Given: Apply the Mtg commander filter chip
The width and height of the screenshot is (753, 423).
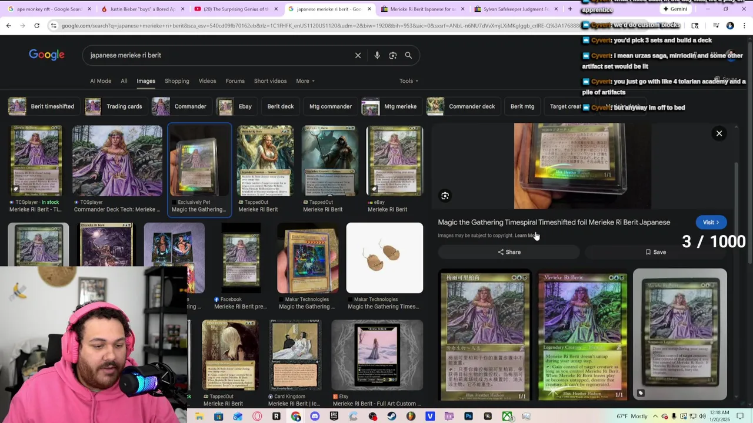Looking at the screenshot, I should pos(331,106).
